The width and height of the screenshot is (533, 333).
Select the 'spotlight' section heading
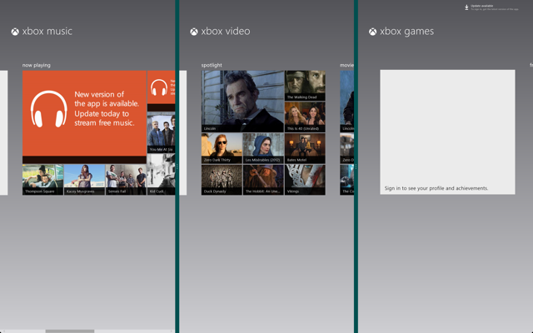click(212, 65)
